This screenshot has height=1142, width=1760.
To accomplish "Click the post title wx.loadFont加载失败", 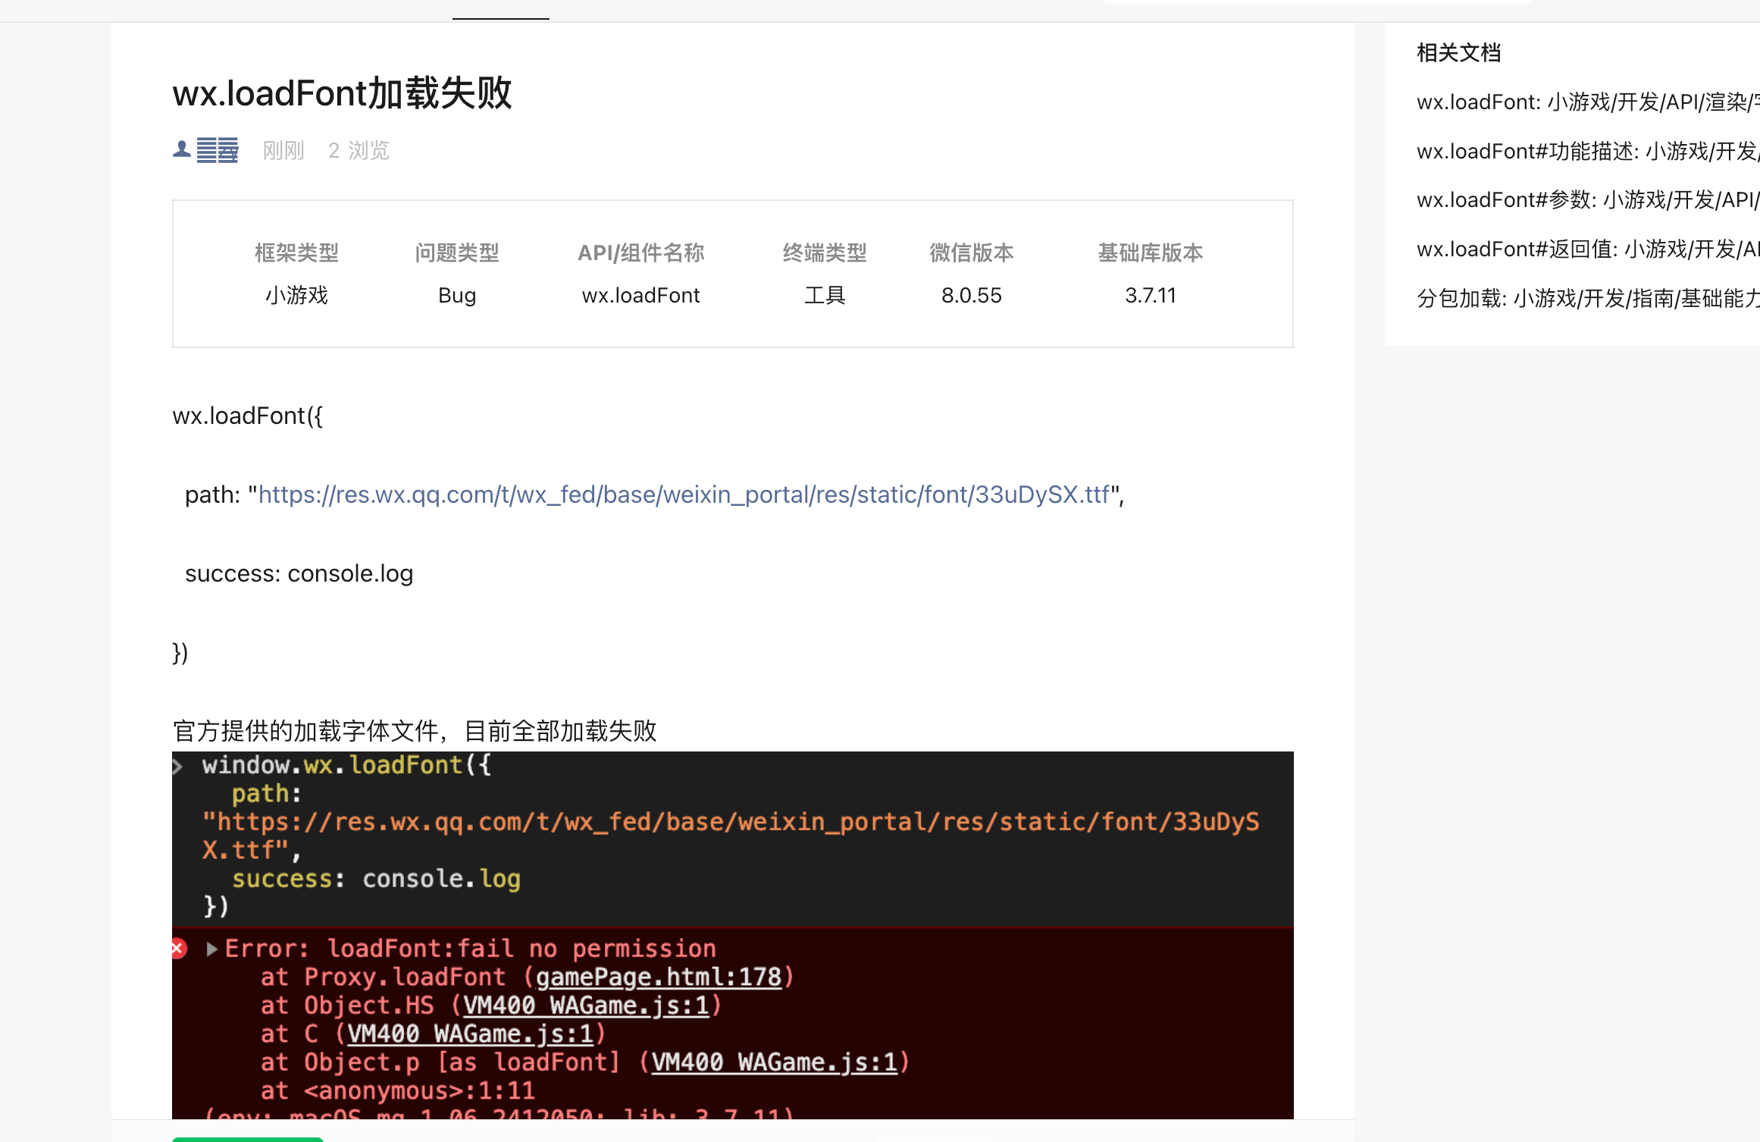I will (342, 94).
